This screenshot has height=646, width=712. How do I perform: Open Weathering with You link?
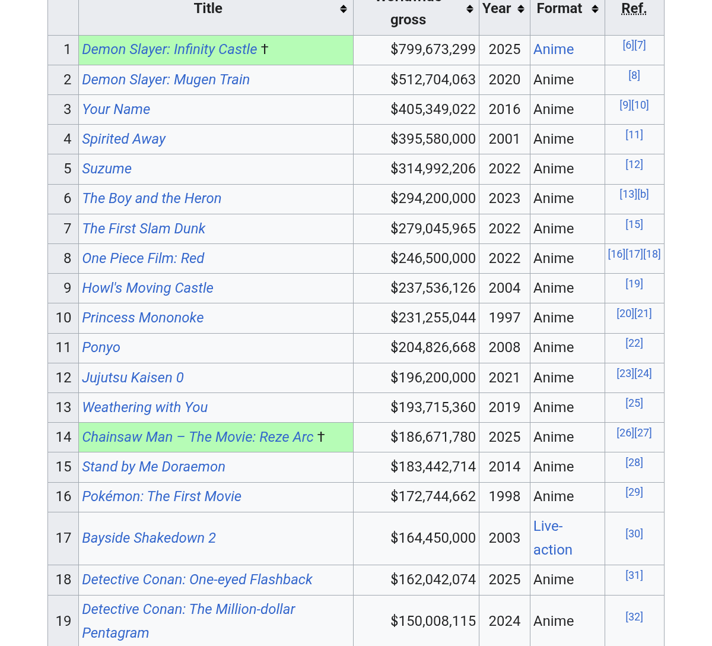145,407
